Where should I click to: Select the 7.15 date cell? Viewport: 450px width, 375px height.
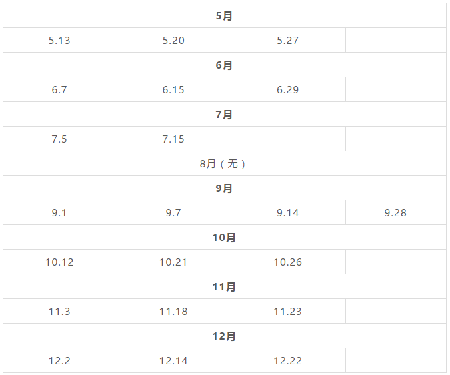click(x=173, y=139)
